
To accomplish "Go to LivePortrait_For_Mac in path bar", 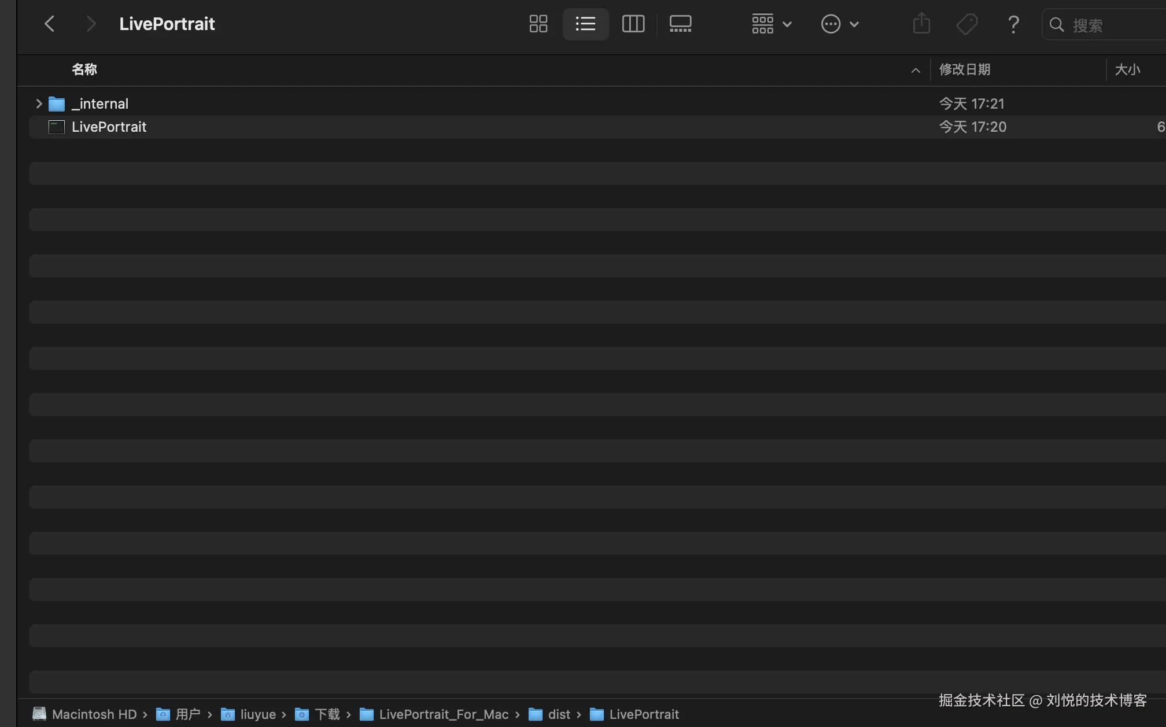I will coord(443,714).
